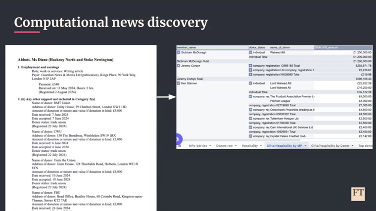Click the 'Computational news discovery' slide title
The height and width of the screenshot is (211, 376).
(x=111, y=23)
